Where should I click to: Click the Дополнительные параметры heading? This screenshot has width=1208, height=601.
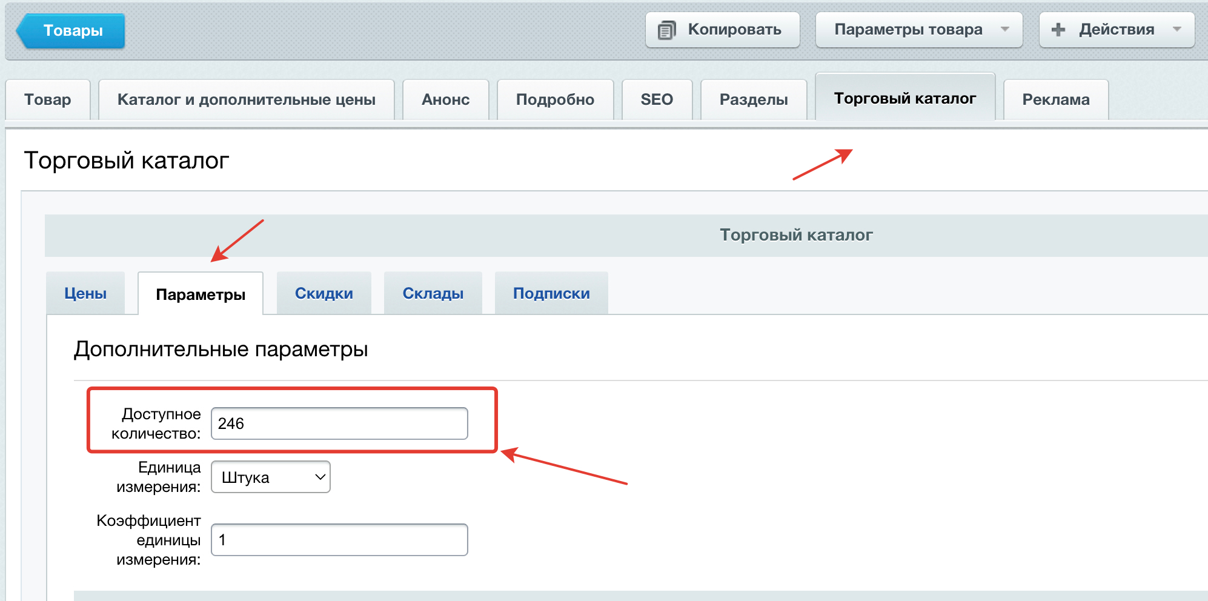point(221,350)
